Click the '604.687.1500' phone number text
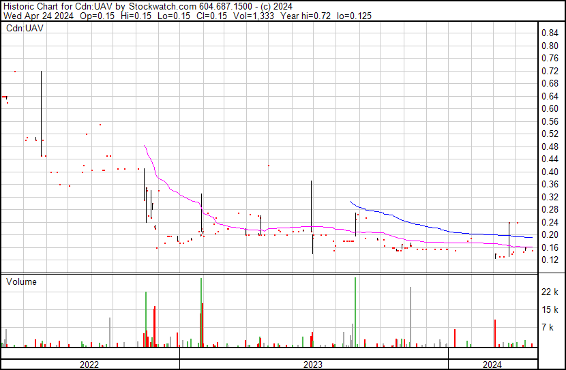 pos(226,7)
